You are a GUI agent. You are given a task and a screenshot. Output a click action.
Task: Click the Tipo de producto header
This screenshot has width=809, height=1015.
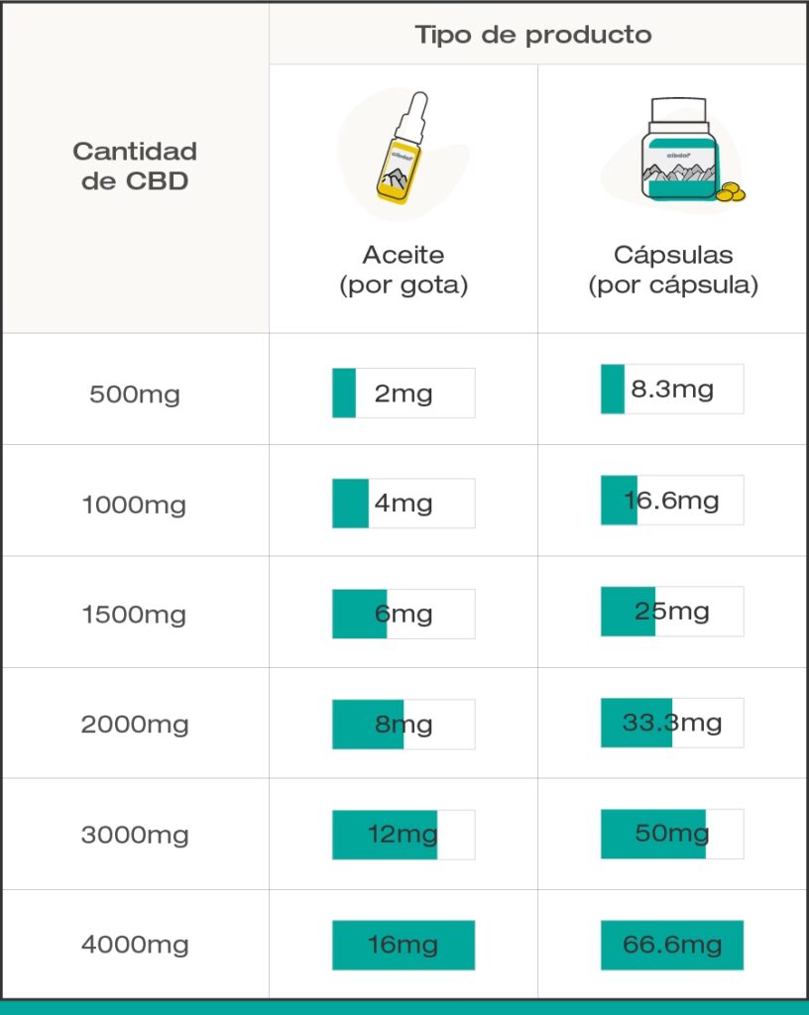[533, 36]
